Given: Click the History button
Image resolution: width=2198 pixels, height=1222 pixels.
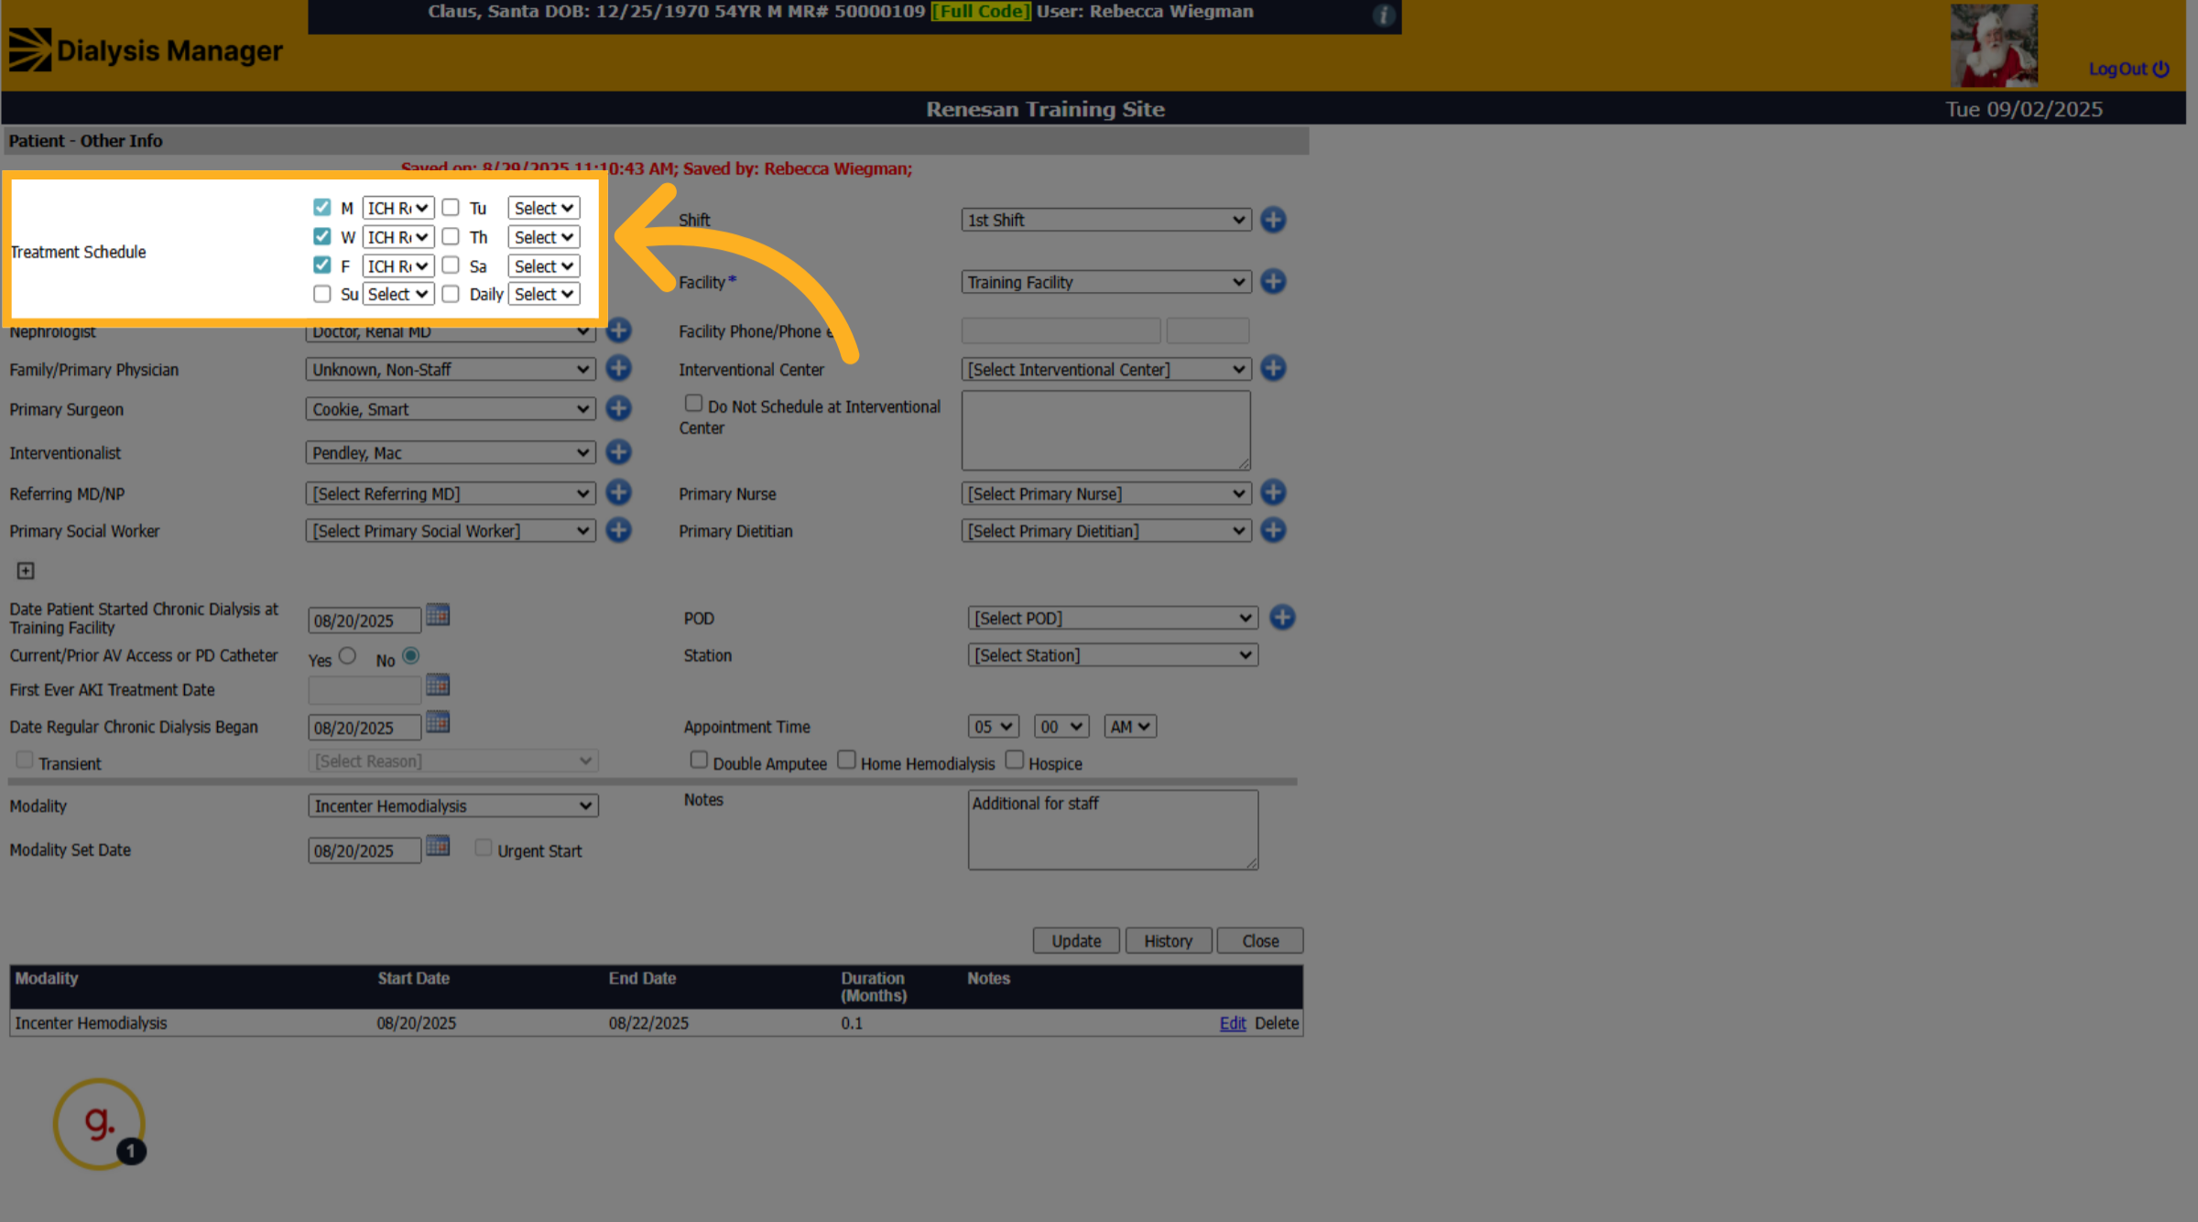Looking at the screenshot, I should click(x=1169, y=941).
